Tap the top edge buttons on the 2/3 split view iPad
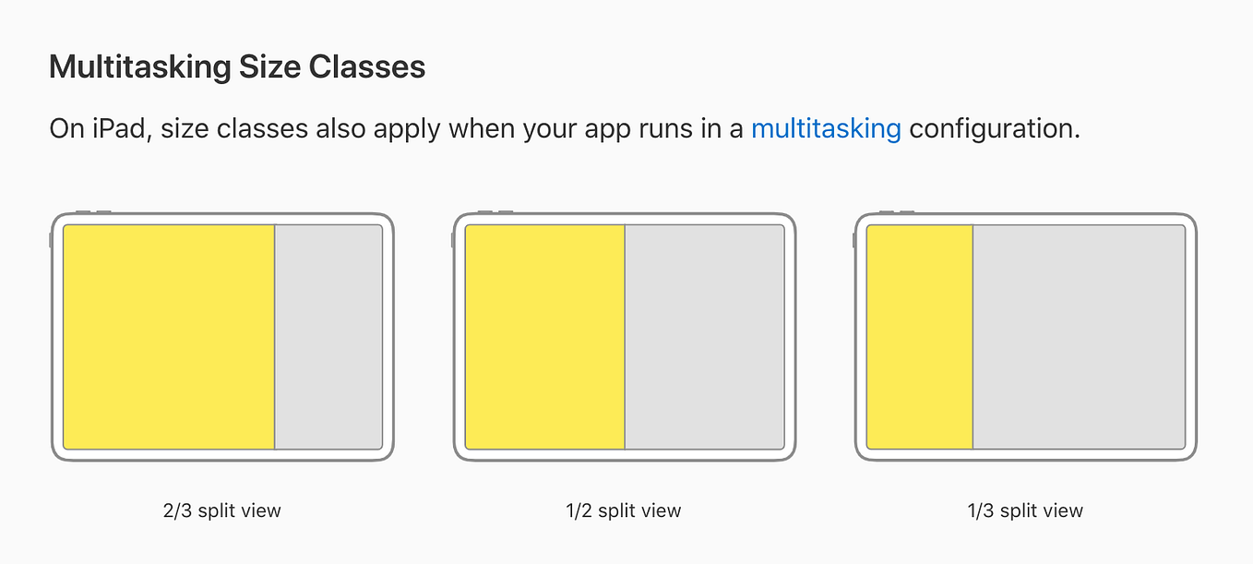Screen dimensions: 1253x564 click(93, 212)
